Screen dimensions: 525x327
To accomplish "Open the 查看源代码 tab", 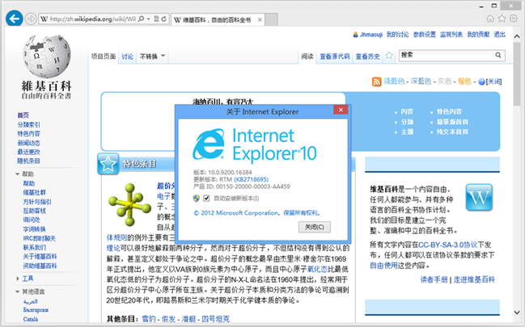I will (334, 57).
